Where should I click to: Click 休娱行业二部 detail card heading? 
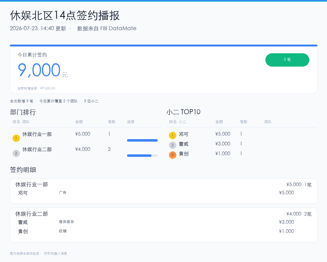32,214
